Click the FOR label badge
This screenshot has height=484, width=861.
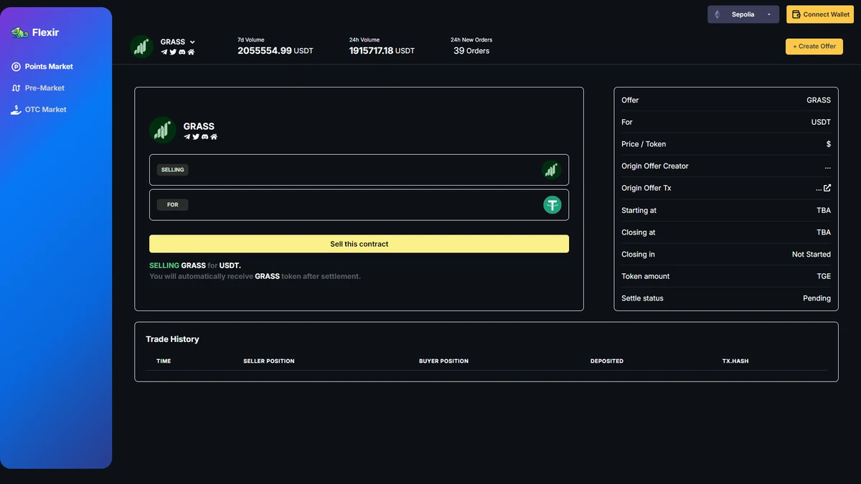(x=172, y=205)
